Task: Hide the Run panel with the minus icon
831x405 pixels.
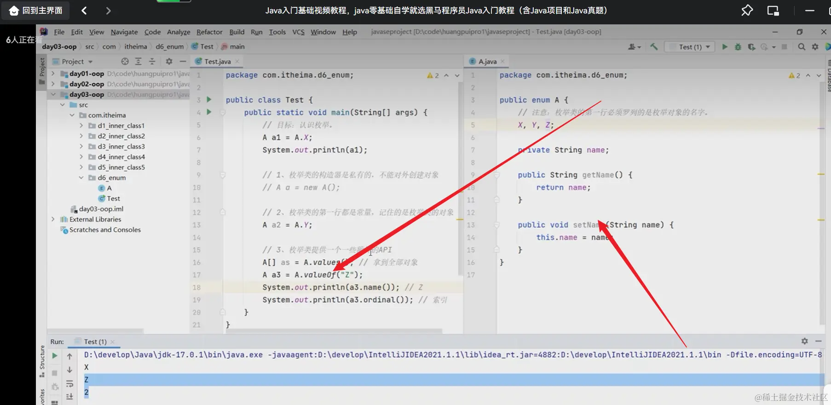Action: pos(818,341)
